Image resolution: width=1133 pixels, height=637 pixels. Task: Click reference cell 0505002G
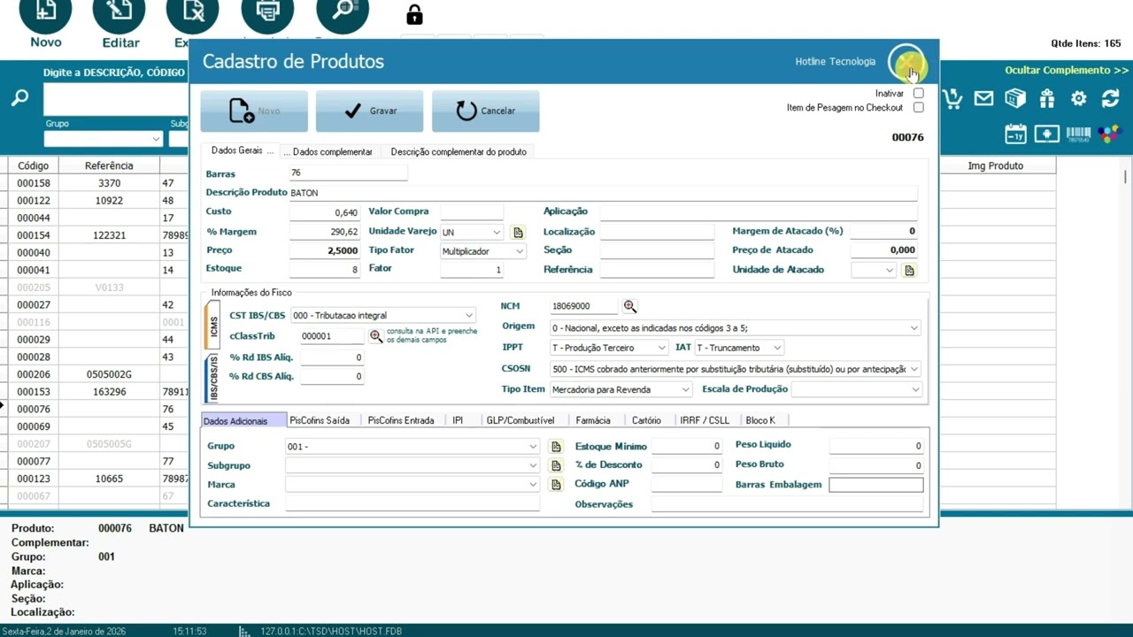(109, 375)
